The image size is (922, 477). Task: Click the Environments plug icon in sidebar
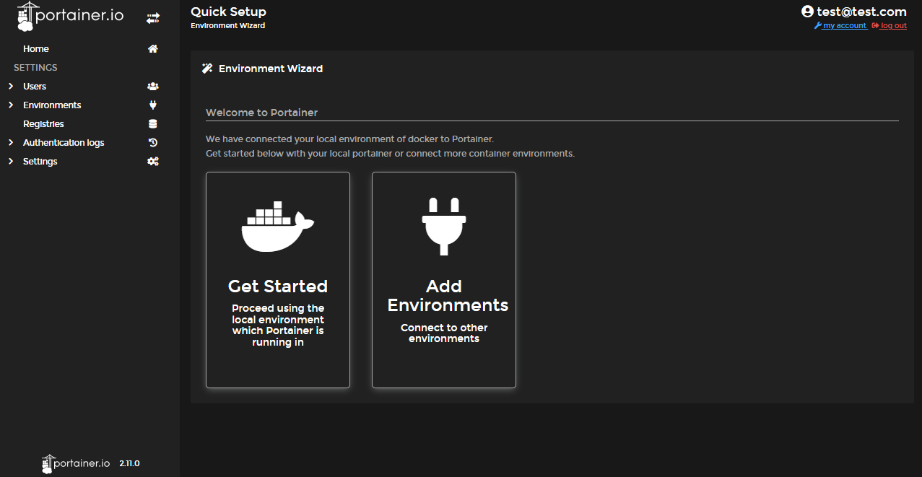click(153, 105)
